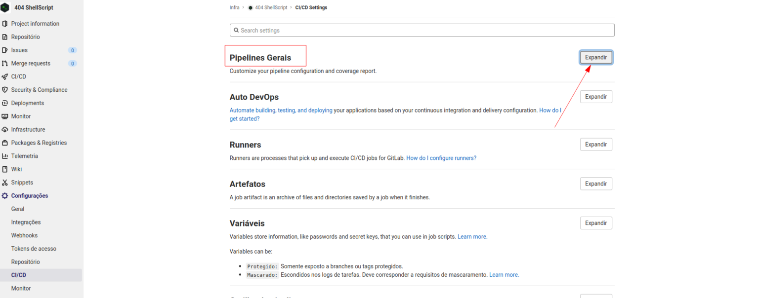Open Deployments from the sidebar
This screenshot has height=298, width=759.
28,103
